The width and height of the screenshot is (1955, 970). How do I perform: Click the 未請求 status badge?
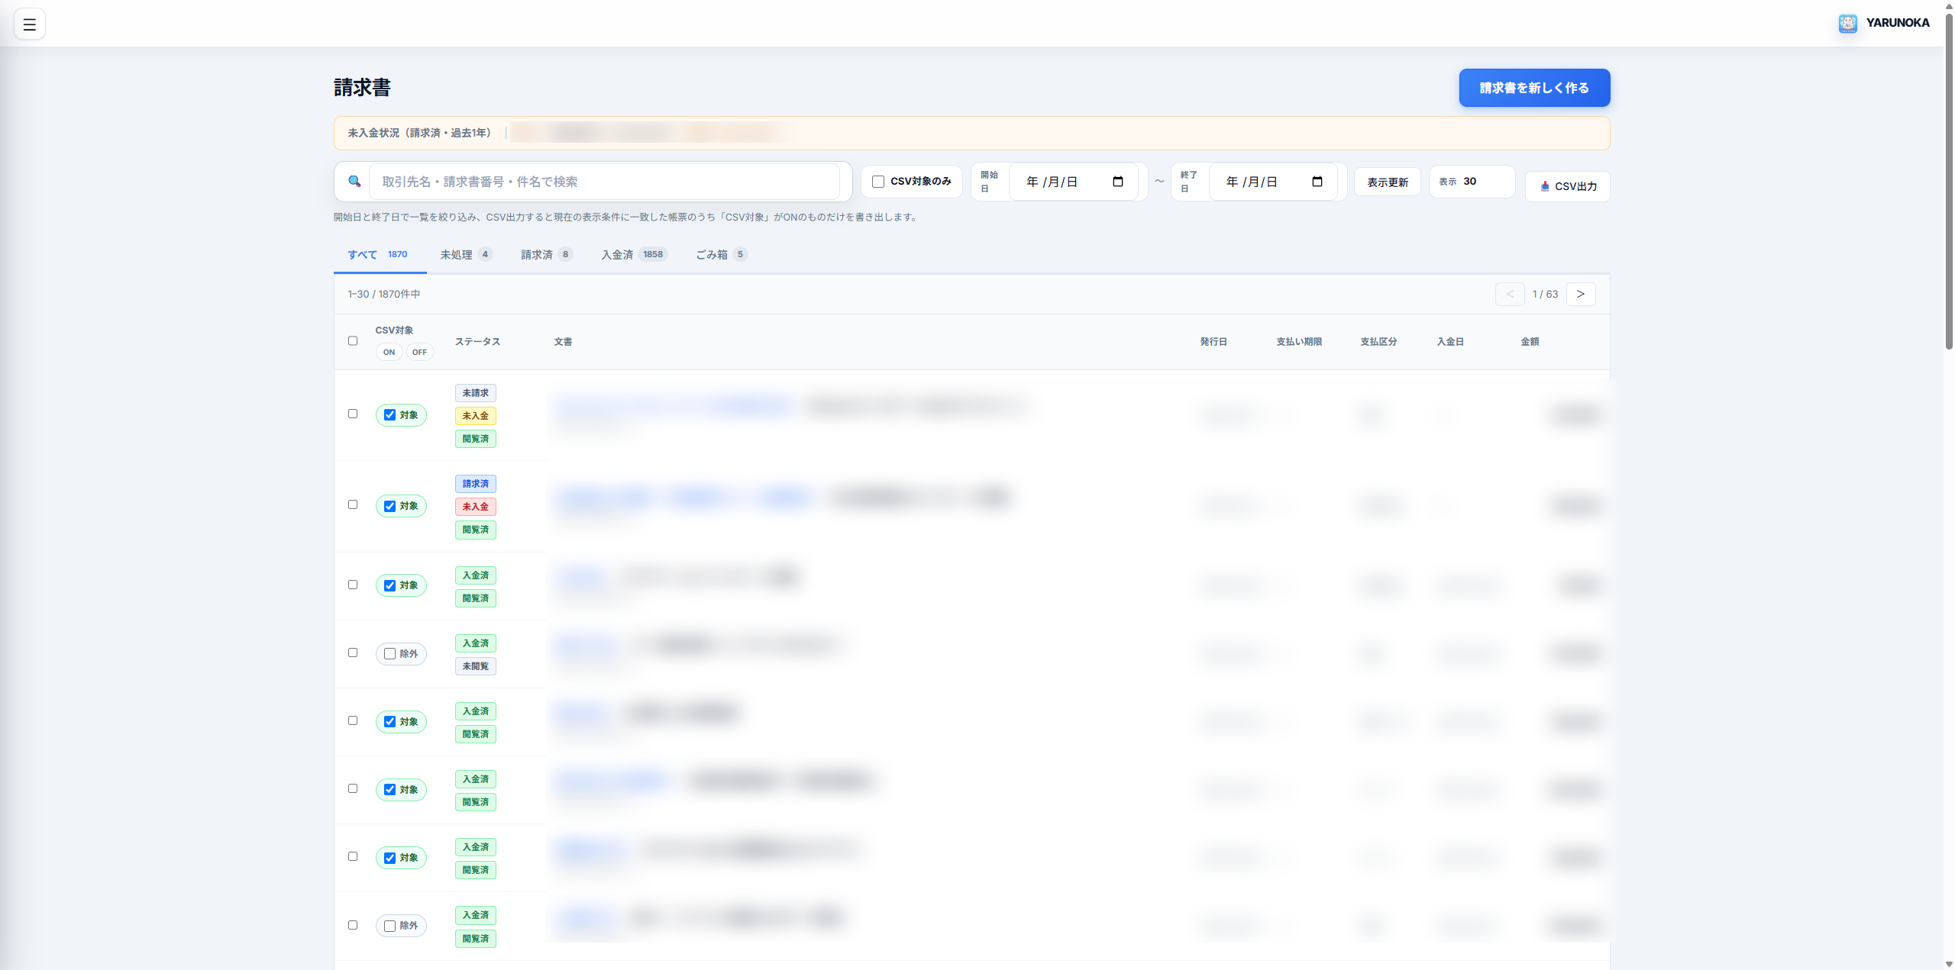(x=476, y=393)
